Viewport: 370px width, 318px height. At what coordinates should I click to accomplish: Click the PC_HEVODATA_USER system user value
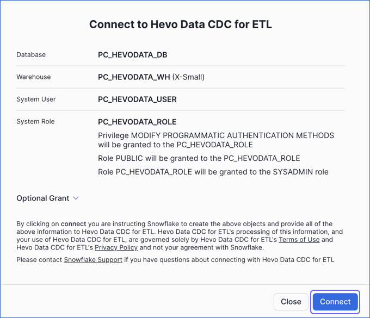click(x=137, y=99)
